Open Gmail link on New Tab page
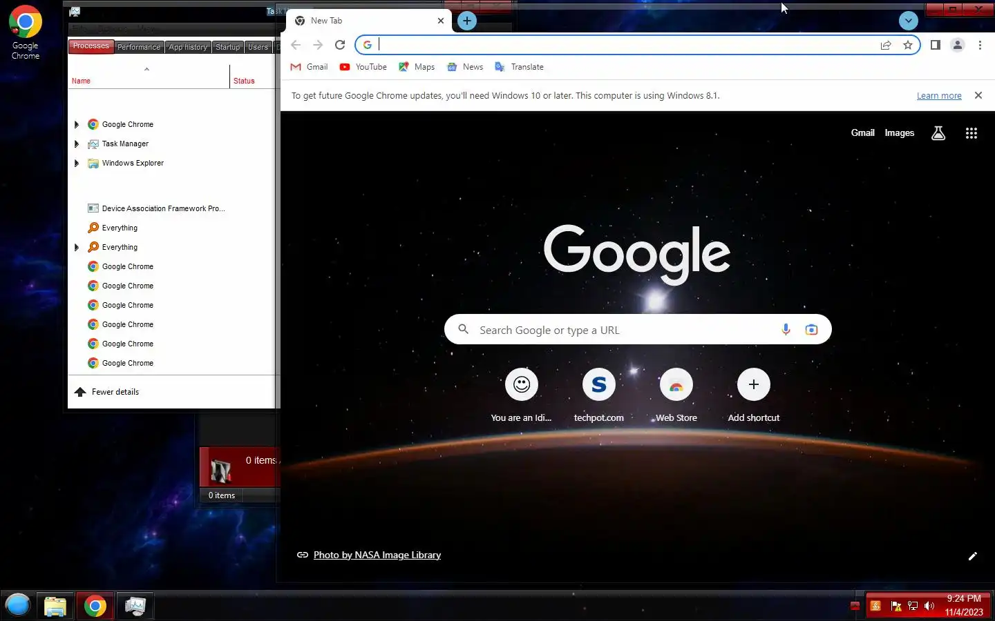This screenshot has width=995, height=621. click(862, 133)
